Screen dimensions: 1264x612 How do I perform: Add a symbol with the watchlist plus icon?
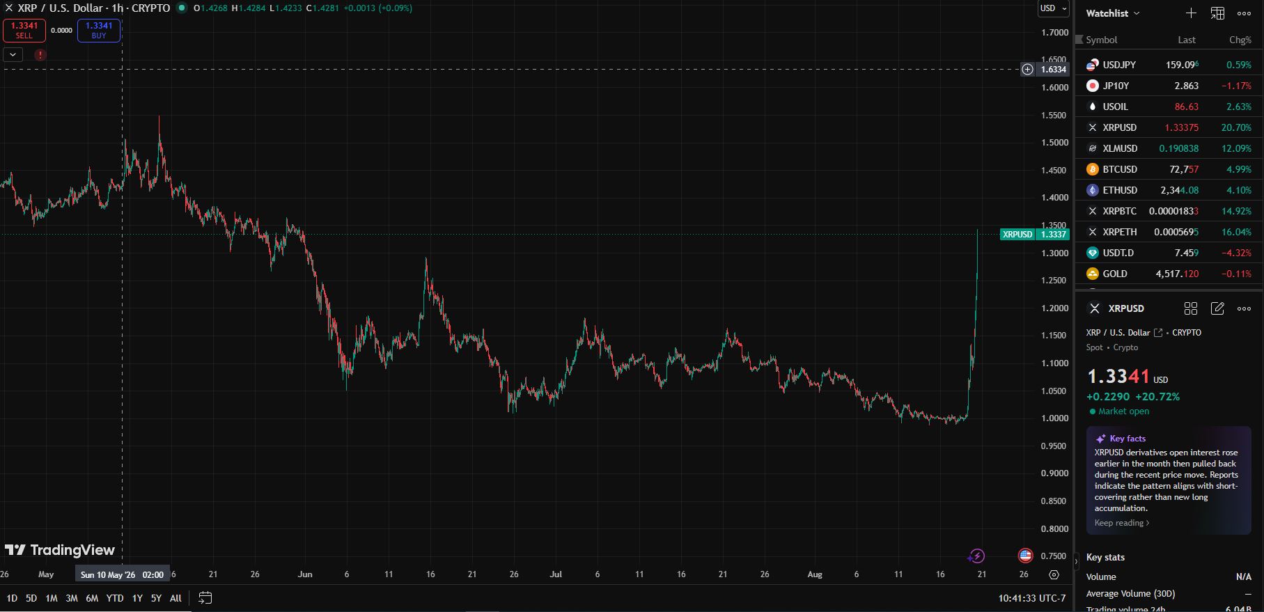pyautogui.click(x=1191, y=13)
